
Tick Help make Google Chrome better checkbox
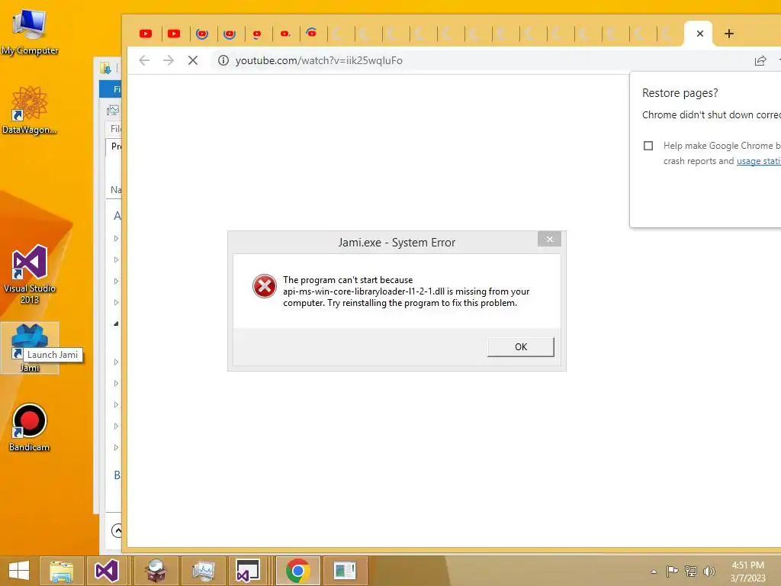648,146
